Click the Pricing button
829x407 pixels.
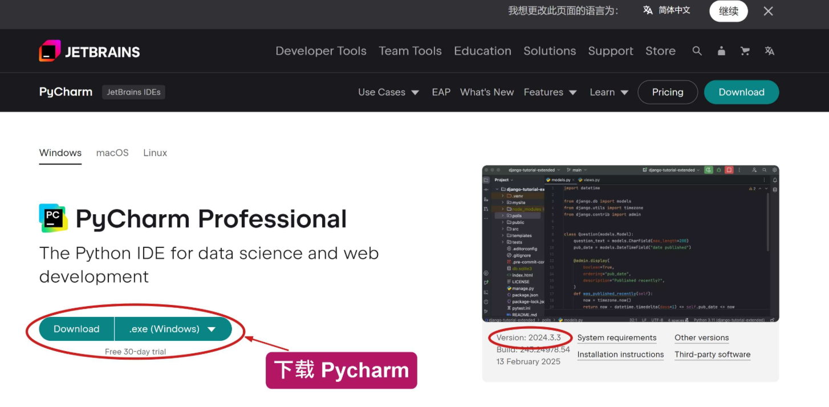(x=668, y=92)
